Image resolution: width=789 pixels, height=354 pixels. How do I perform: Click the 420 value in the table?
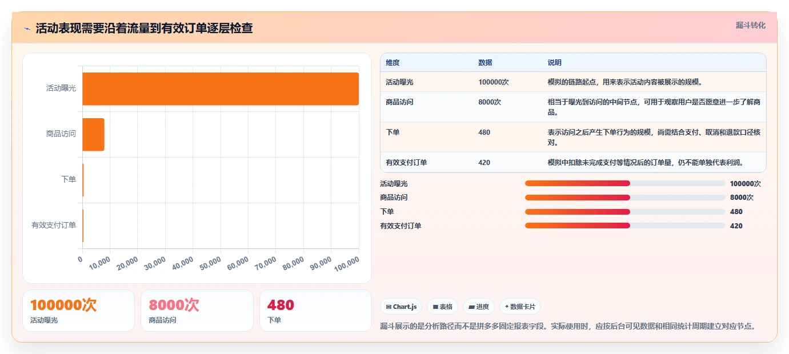(484, 163)
